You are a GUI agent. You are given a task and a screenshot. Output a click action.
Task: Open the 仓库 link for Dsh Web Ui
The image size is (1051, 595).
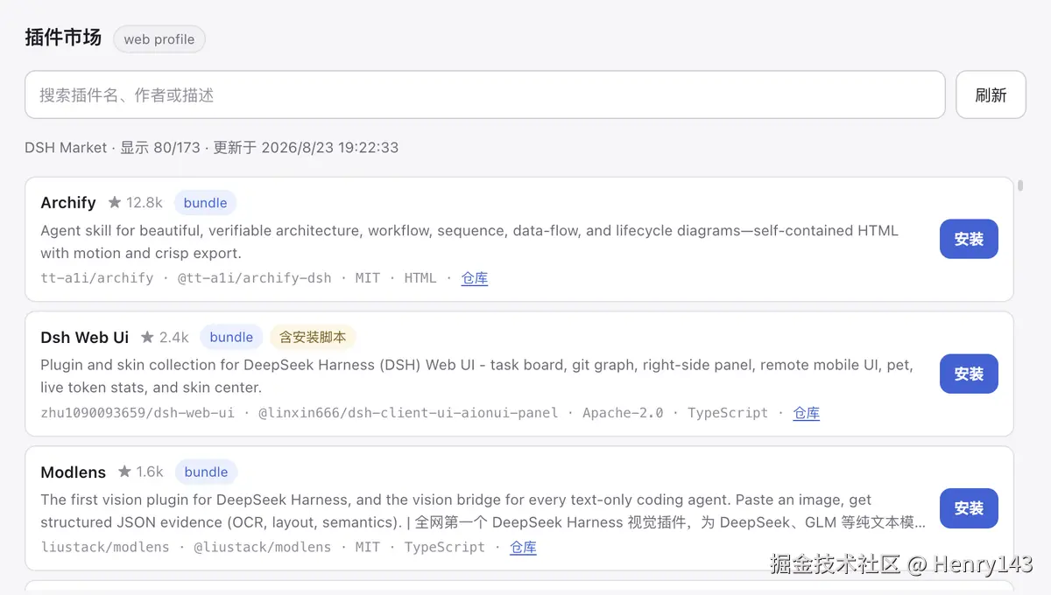807,413
